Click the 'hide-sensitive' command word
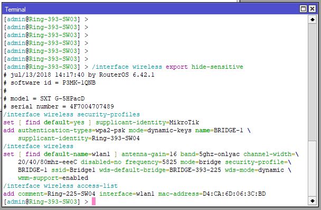Screen dimensions: 321x210 [217, 67]
